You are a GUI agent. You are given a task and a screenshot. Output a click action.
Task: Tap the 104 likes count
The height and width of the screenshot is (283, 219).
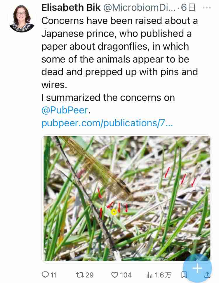click(x=126, y=275)
